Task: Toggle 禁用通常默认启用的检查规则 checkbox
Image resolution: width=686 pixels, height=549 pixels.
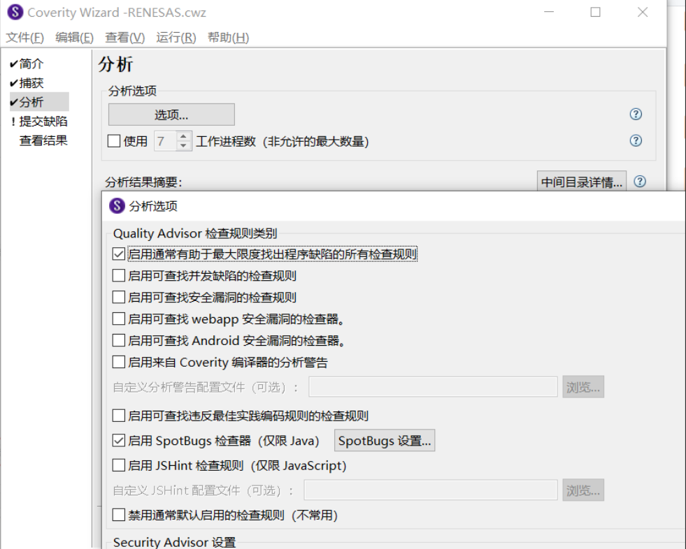Action: pos(119,515)
